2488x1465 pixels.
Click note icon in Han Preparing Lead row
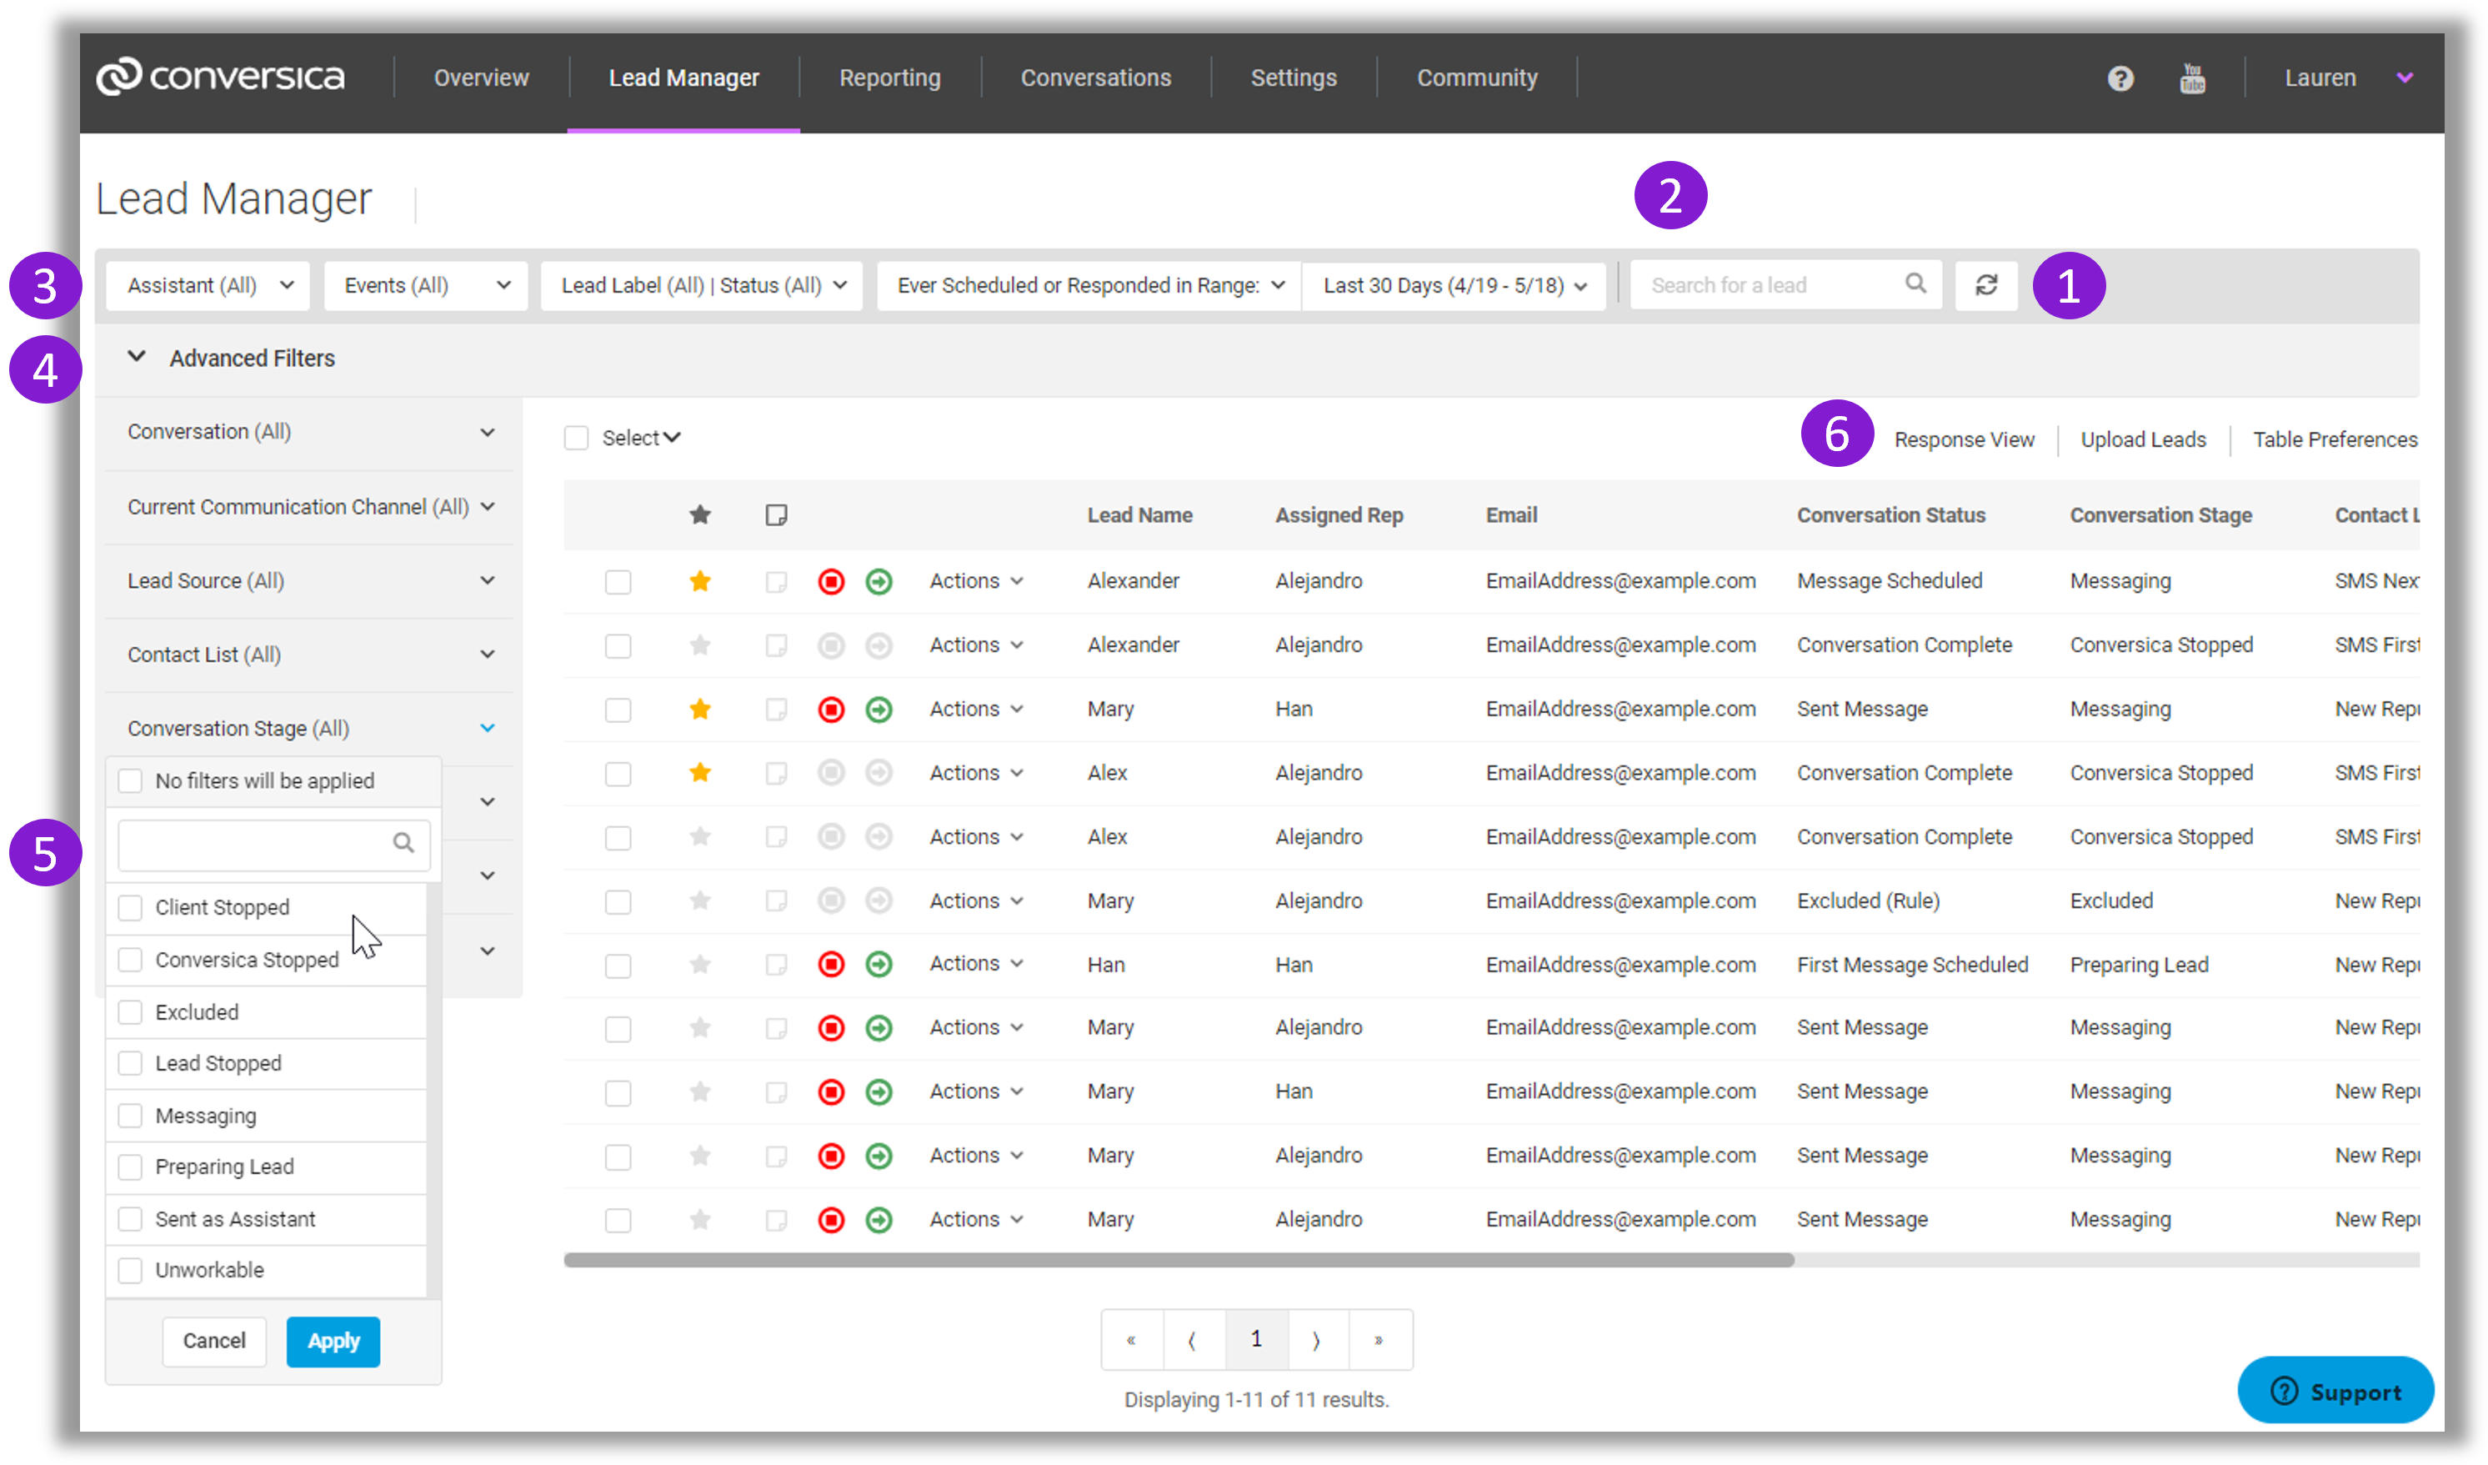pyautogui.click(x=776, y=966)
